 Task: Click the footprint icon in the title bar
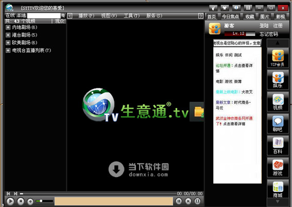pos(213,8)
